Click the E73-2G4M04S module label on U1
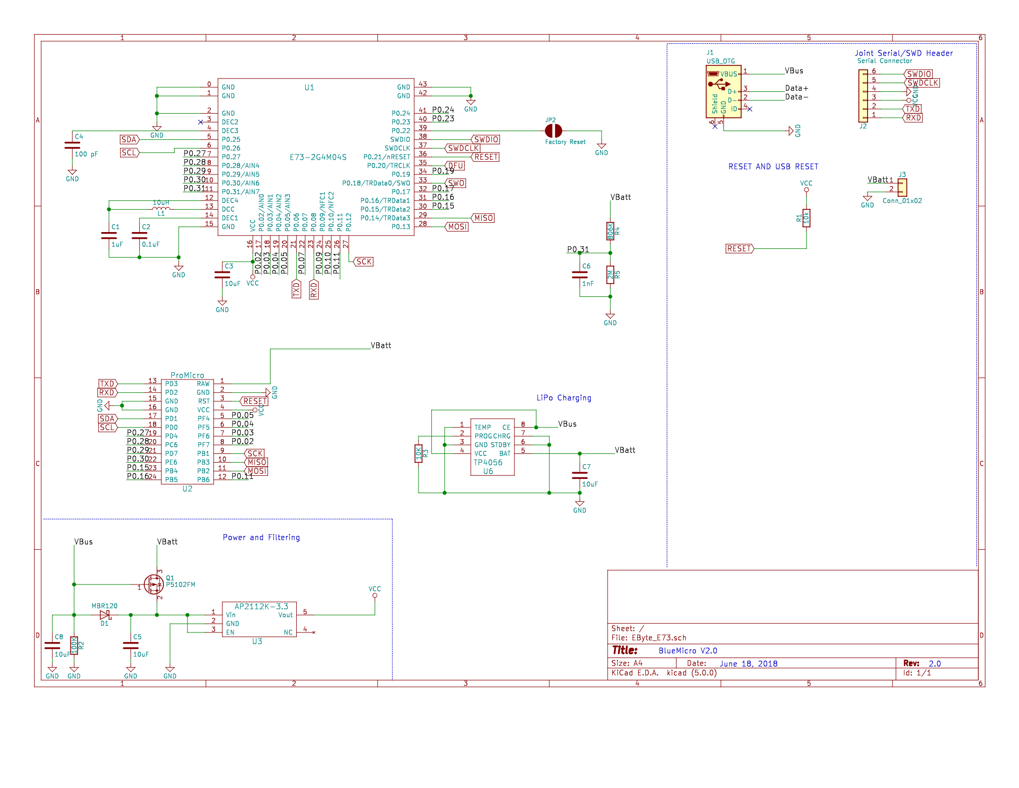This screenshot has width=1019, height=788. pos(318,157)
